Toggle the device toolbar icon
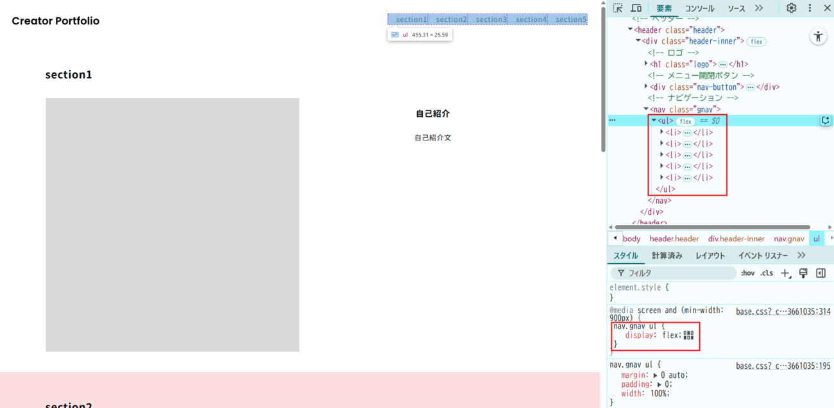 (x=636, y=8)
